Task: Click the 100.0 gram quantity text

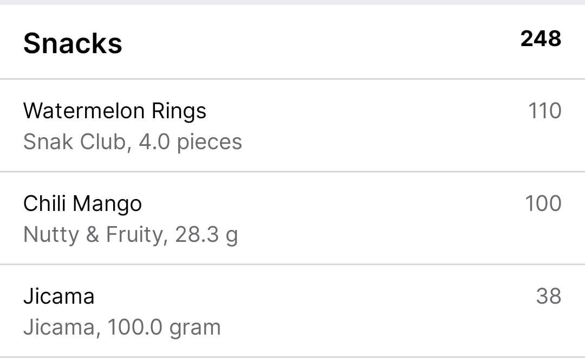Action: (164, 328)
